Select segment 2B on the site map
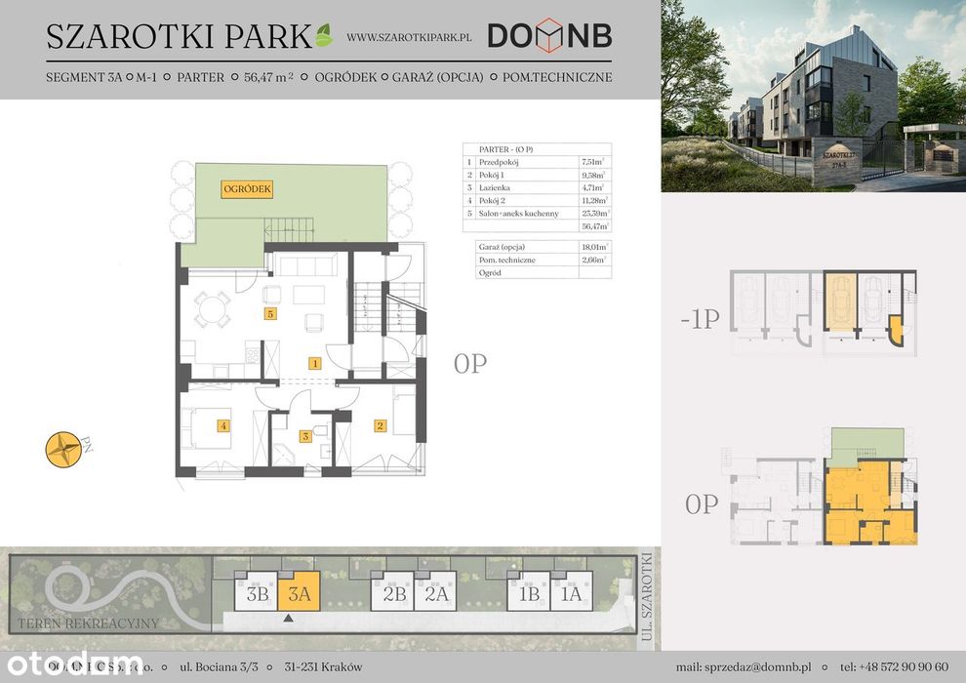Viewport: 966px width, 683px height. click(392, 591)
